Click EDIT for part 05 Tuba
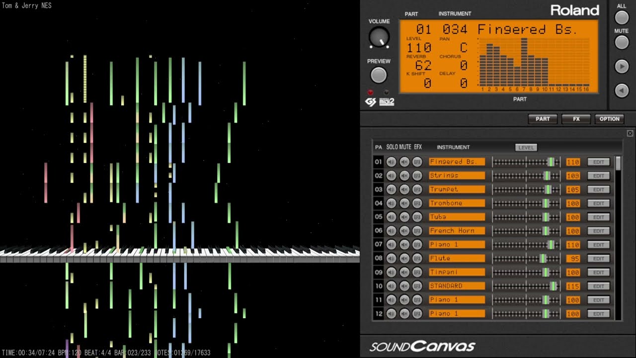Screen dimensions: 636x358 tap(598, 217)
